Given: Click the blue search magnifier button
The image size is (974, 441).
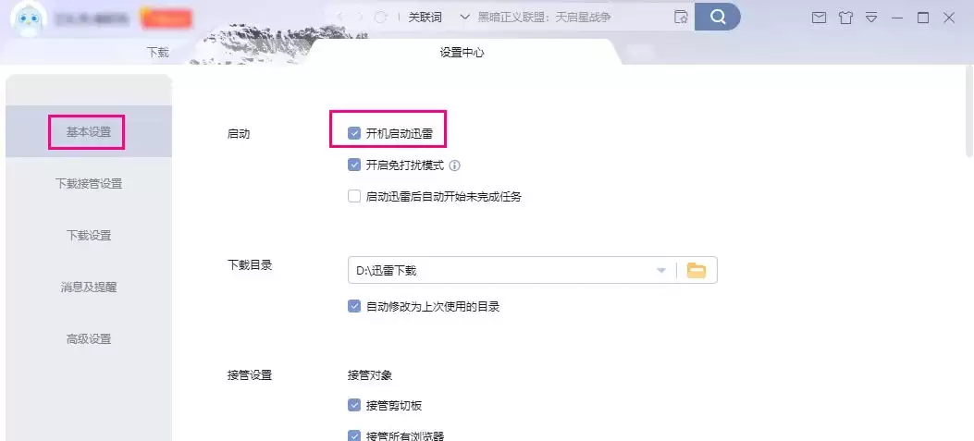Looking at the screenshot, I should 717,17.
